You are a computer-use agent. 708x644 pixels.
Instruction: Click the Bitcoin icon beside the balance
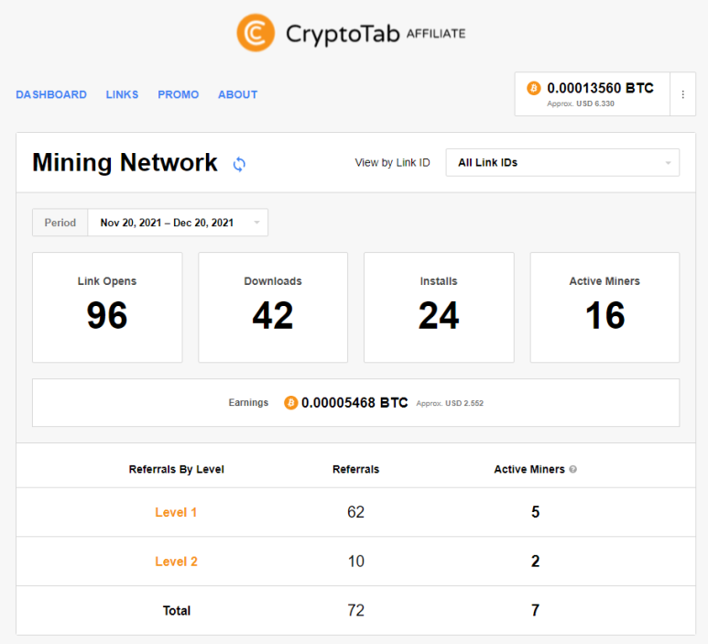(534, 88)
